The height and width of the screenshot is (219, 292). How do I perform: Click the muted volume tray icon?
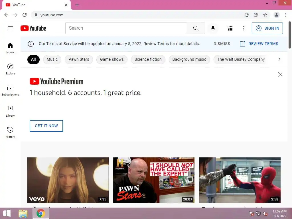(265, 214)
